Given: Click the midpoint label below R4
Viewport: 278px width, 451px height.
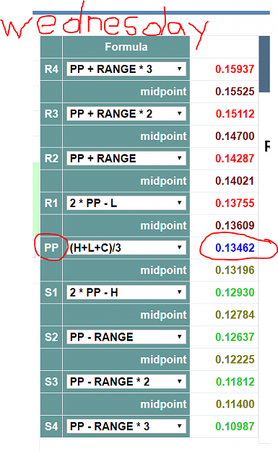Looking at the screenshot, I should coord(163,92).
